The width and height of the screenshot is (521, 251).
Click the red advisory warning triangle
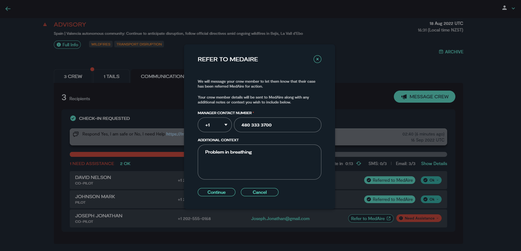45,25
